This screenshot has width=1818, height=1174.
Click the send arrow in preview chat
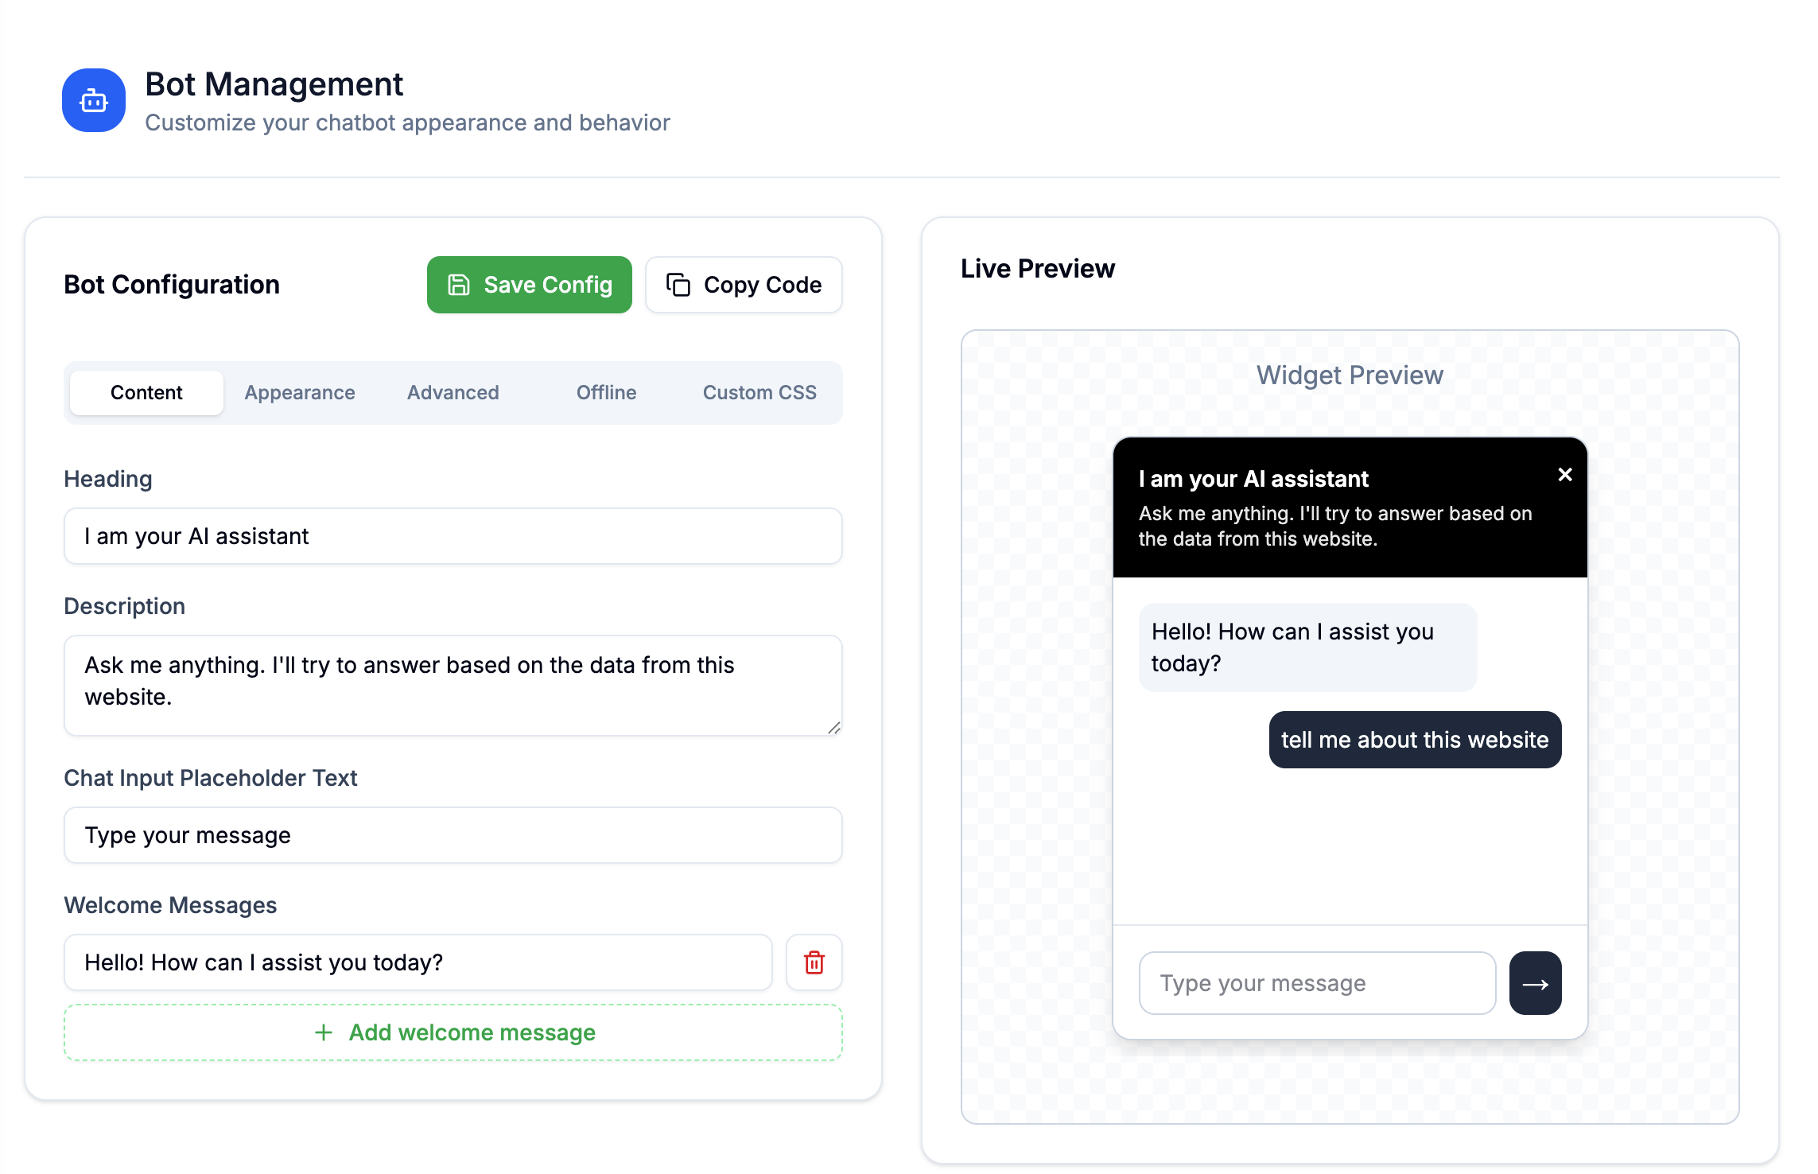click(x=1535, y=983)
